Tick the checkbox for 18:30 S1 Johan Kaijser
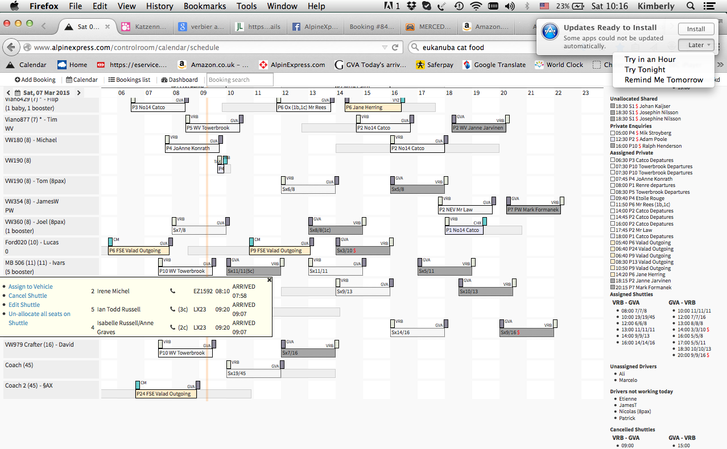727x449 pixels. [613, 106]
